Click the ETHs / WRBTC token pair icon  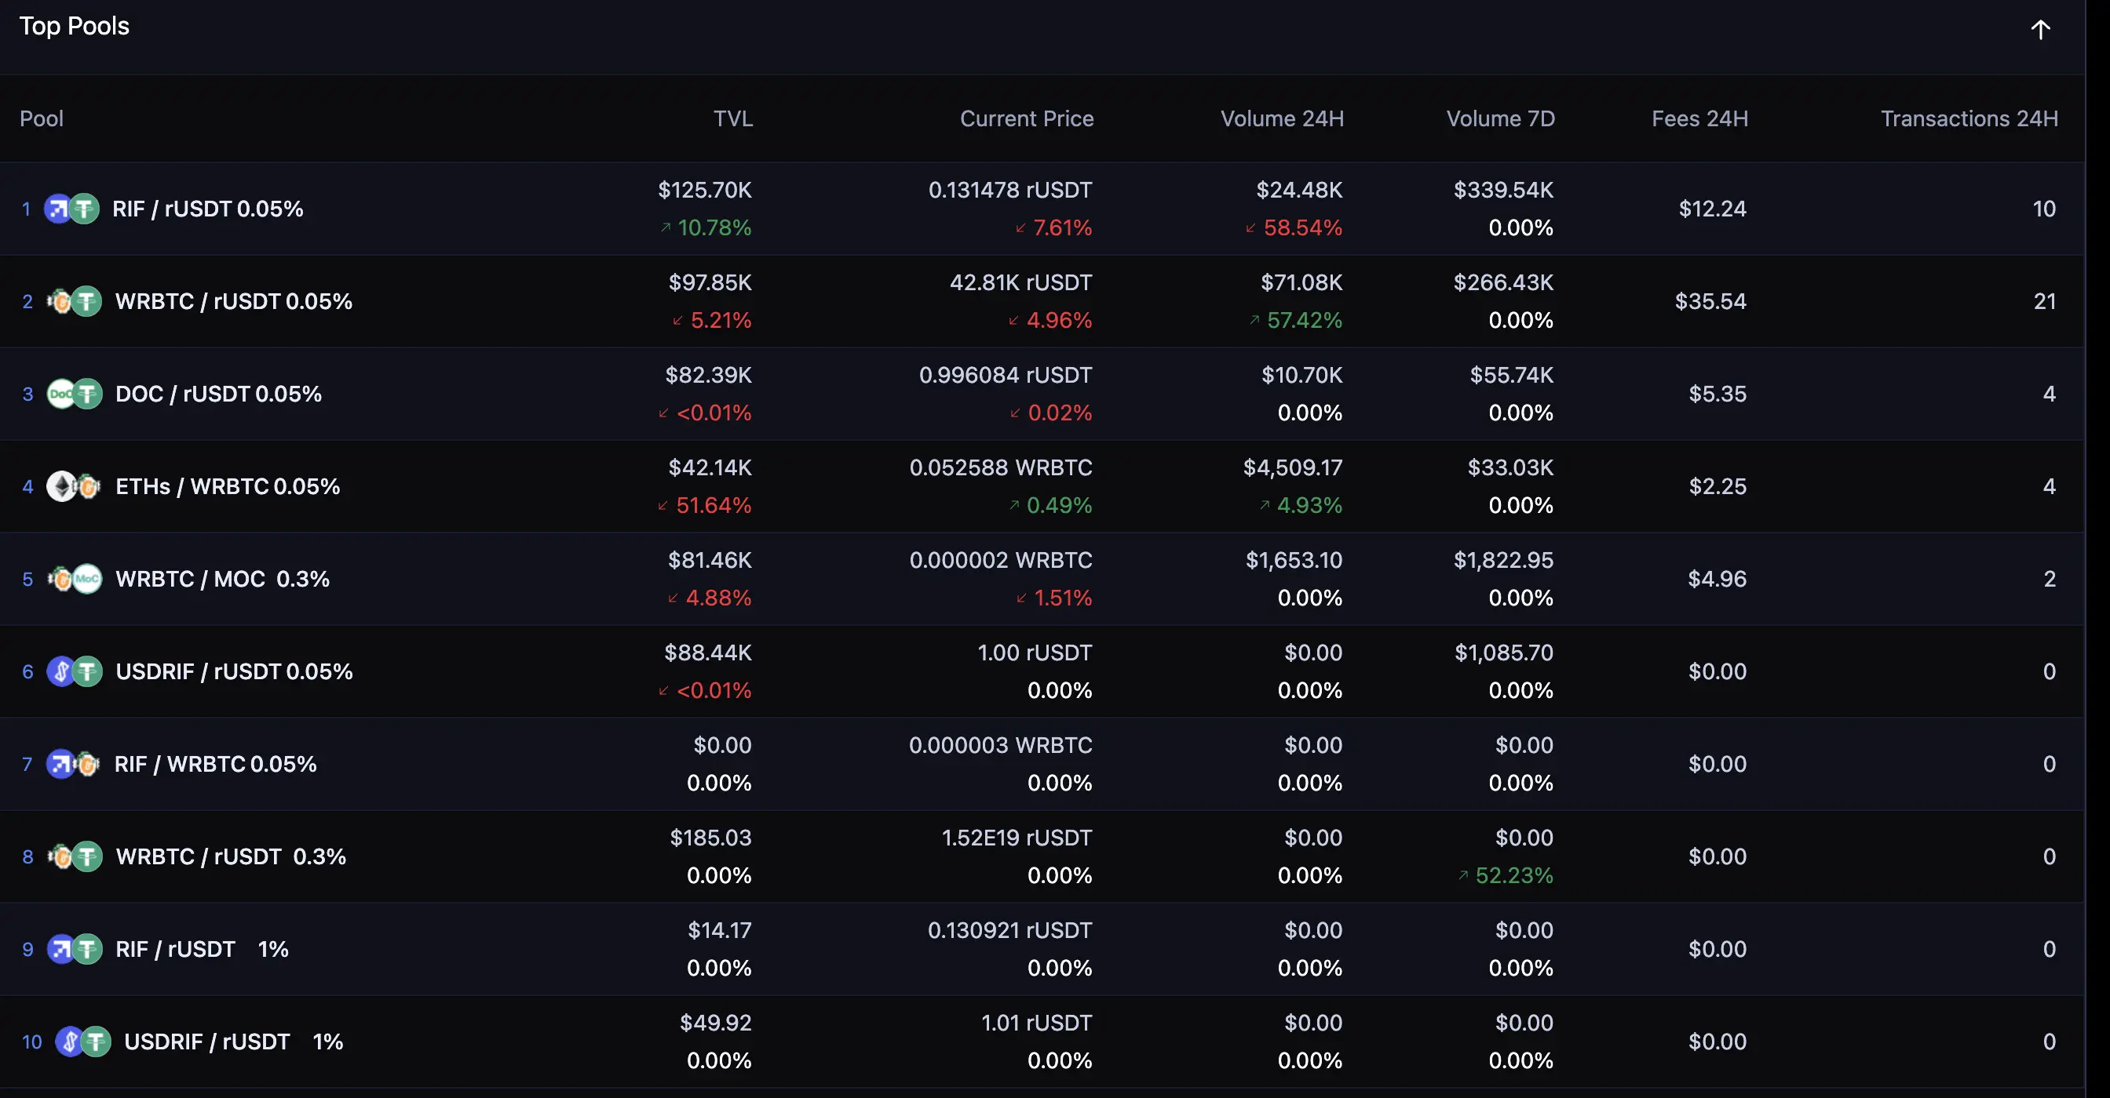(74, 486)
